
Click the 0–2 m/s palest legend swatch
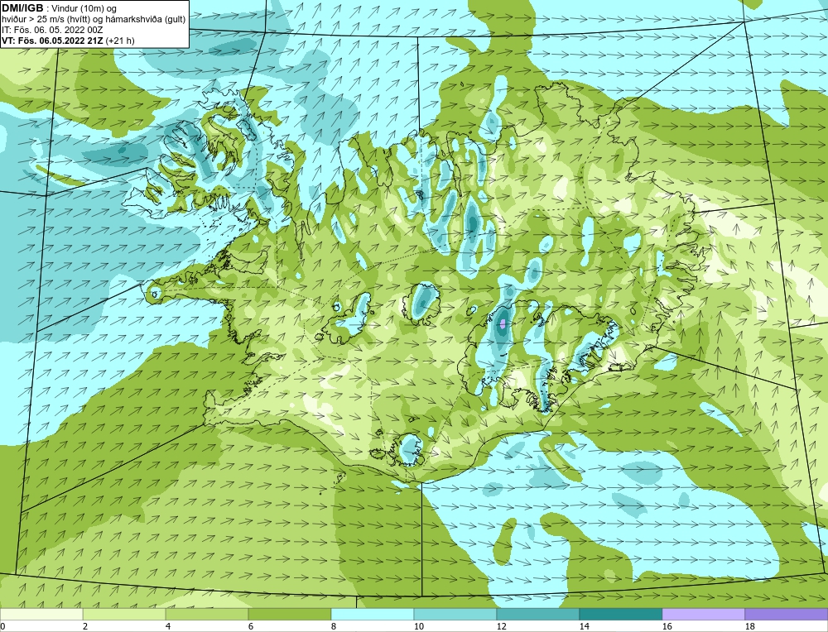(41, 614)
